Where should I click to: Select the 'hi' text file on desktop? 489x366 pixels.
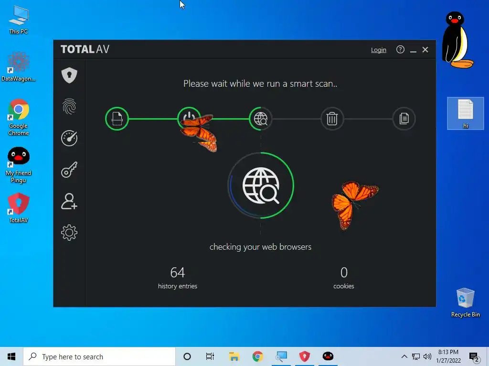pos(465,113)
